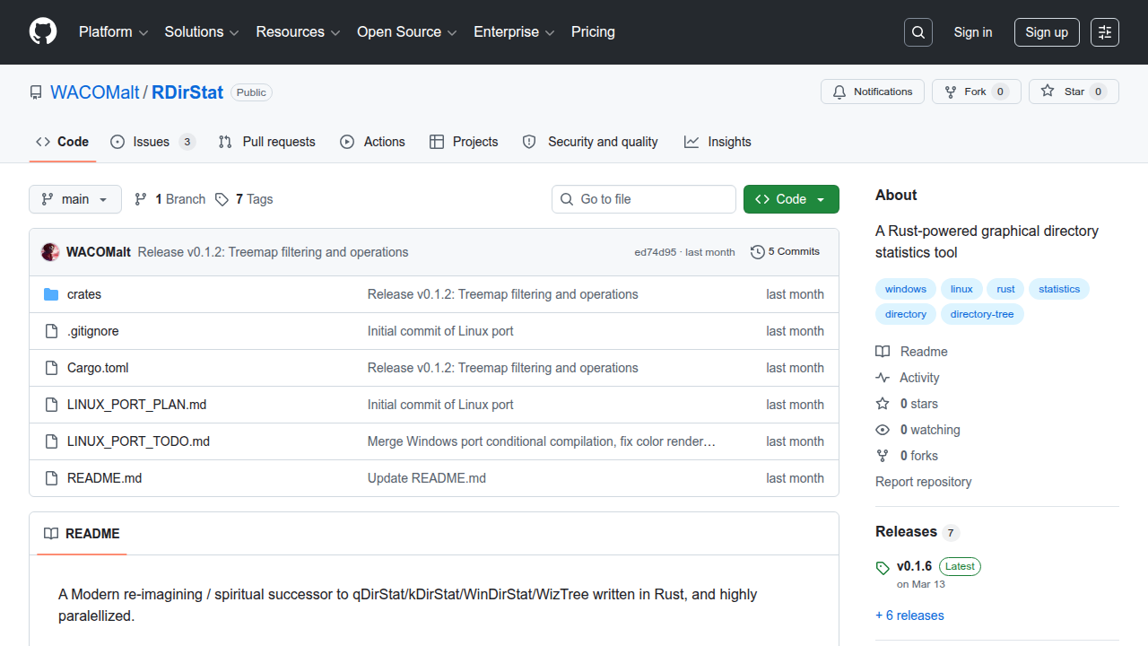Switch to the Code tab

63,142
